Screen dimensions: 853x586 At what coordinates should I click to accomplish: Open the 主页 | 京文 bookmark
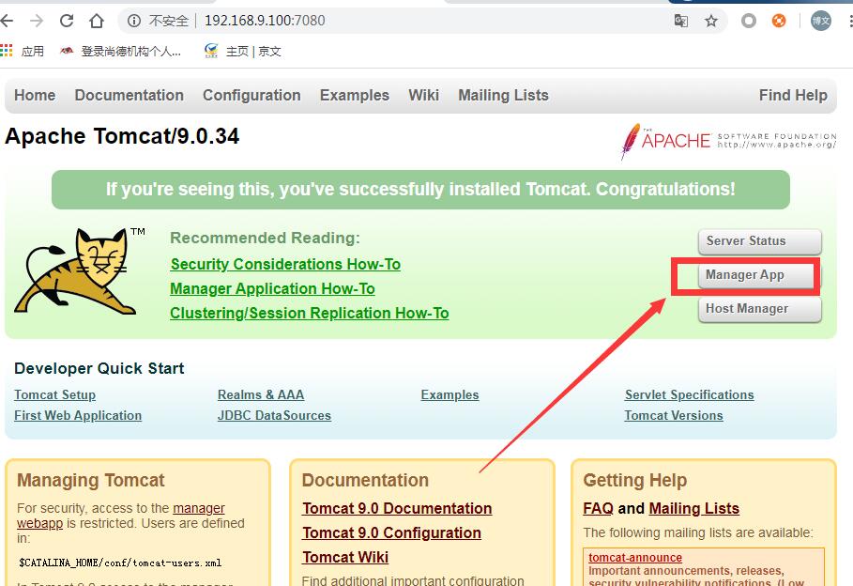tap(243, 52)
